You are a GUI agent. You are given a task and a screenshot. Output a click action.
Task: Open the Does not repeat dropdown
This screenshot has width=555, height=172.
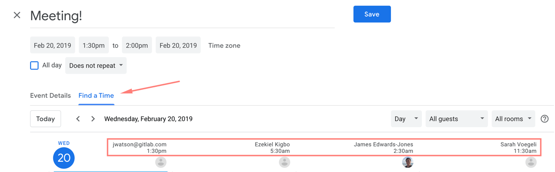[x=96, y=66]
